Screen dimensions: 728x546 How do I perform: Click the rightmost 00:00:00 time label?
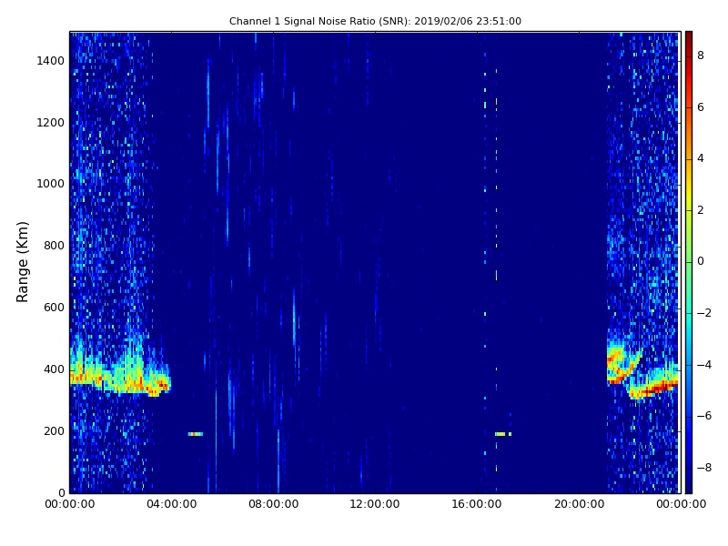[681, 504]
